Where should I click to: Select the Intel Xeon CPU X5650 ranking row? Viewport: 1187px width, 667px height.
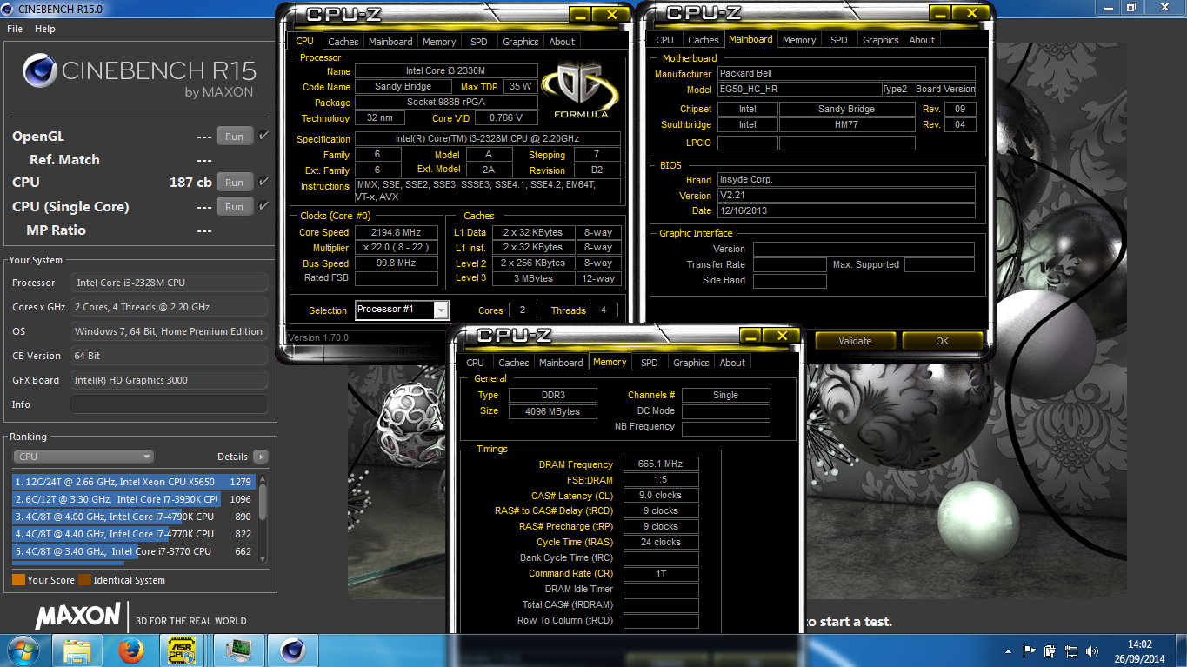[x=133, y=482]
